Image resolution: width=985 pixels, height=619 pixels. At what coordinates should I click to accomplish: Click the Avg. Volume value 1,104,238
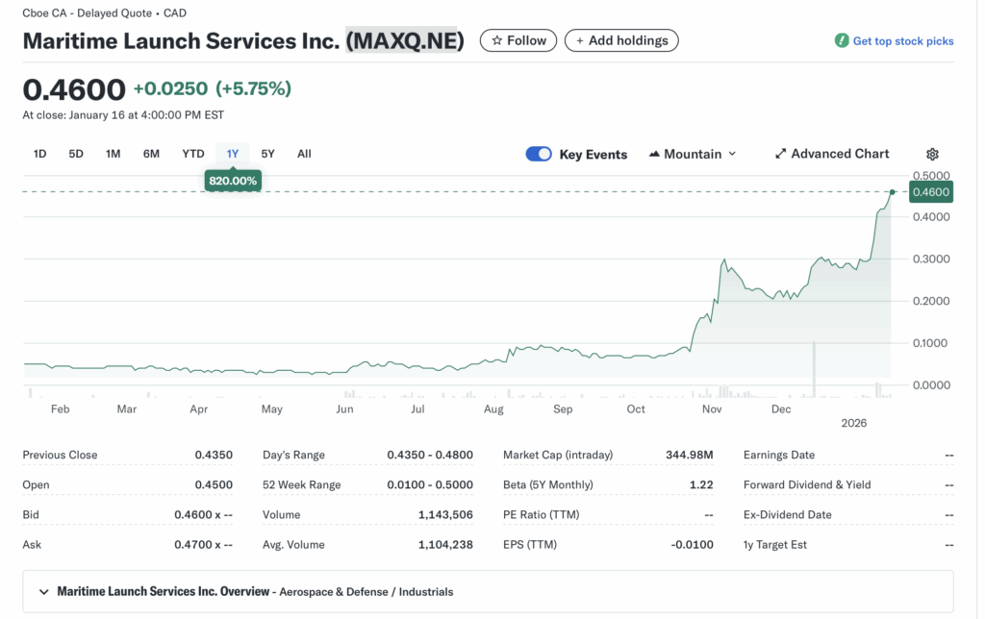coord(445,545)
